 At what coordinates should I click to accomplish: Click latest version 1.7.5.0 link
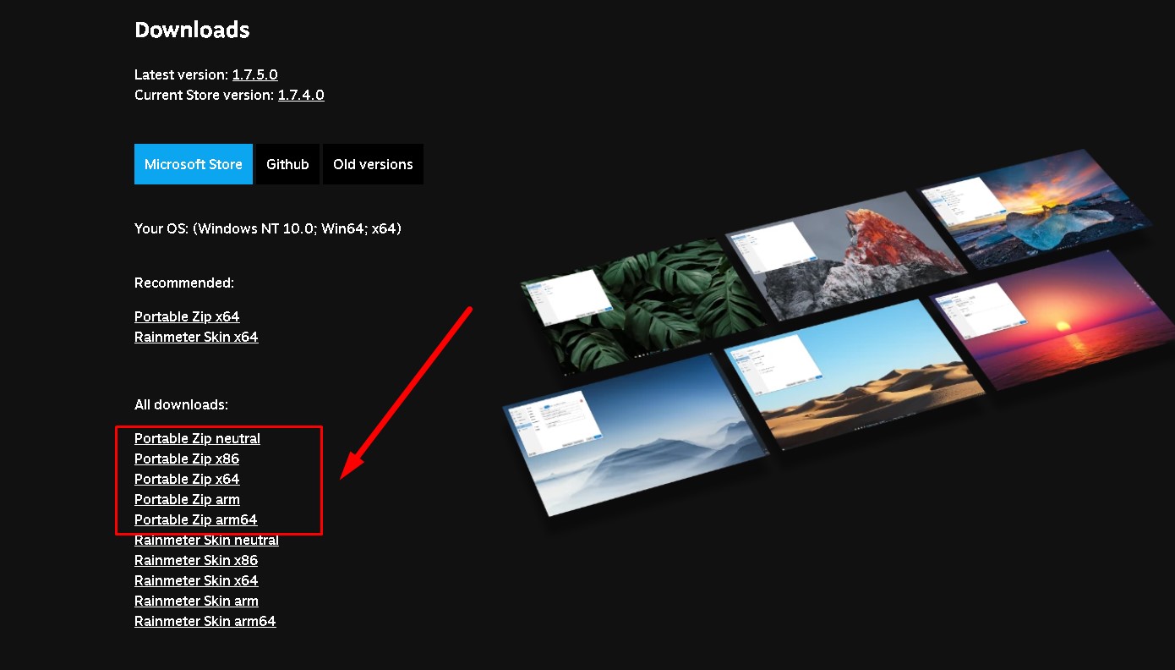255,74
